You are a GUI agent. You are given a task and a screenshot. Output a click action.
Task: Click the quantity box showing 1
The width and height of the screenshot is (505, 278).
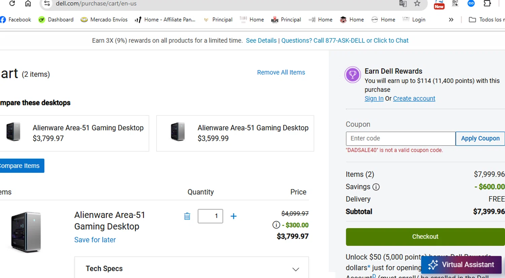click(210, 216)
